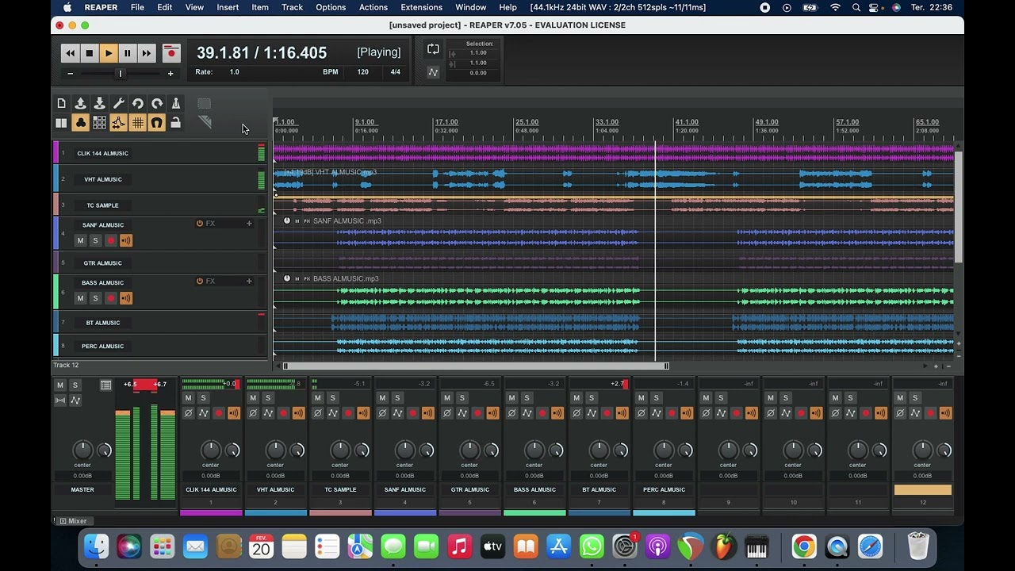This screenshot has height=571, width=1015.
Task: Open the Options menu
Action: (331, 7)
